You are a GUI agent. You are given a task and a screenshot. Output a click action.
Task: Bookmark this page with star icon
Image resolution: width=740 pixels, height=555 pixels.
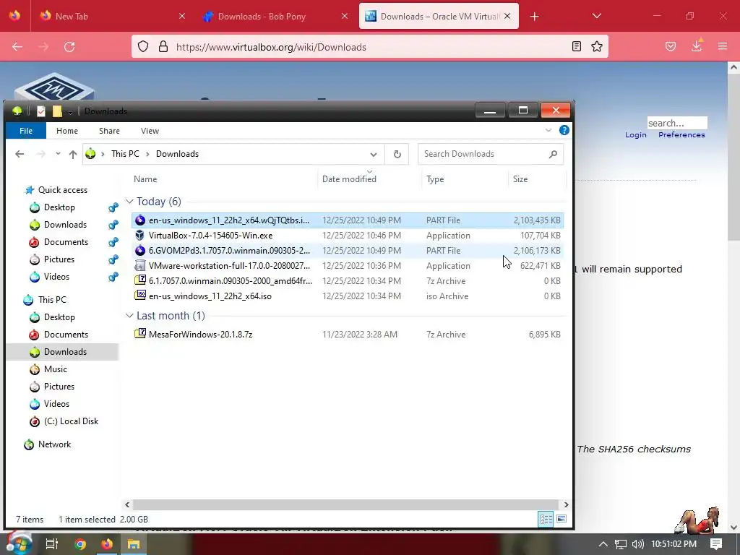597,46
